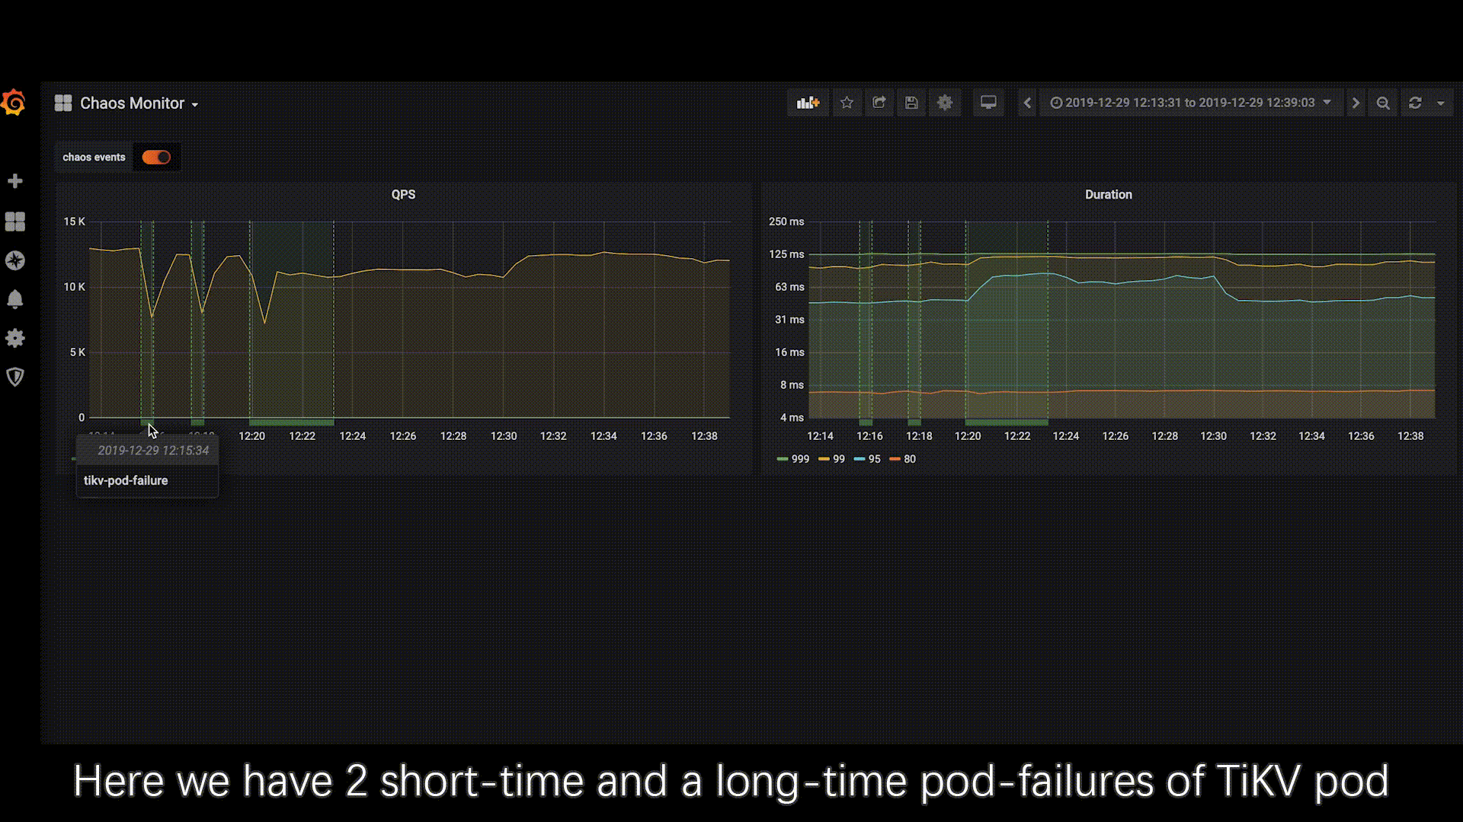Open the Server Admin shield icon
The image size is (1463, 822).
point(14,377)
